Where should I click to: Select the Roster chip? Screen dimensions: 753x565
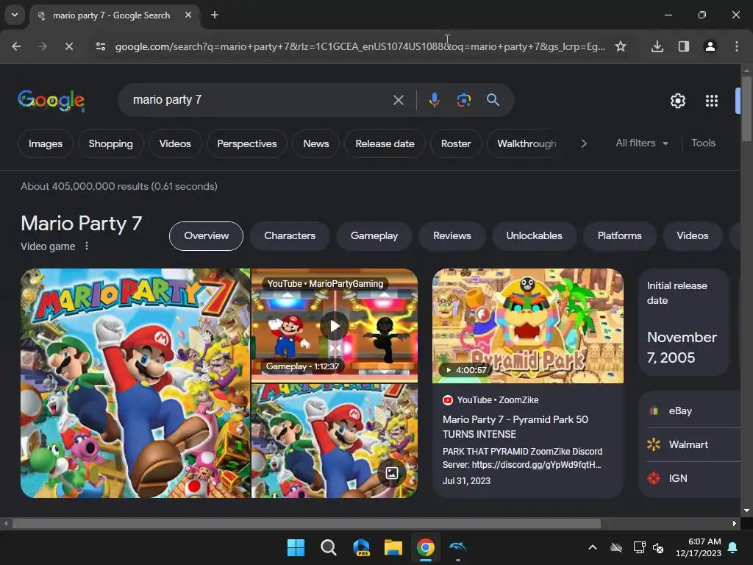pos(456,143)
